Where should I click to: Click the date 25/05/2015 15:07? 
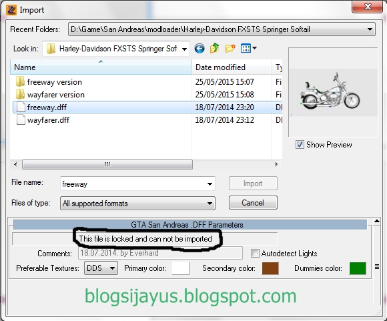click(224, 82)
